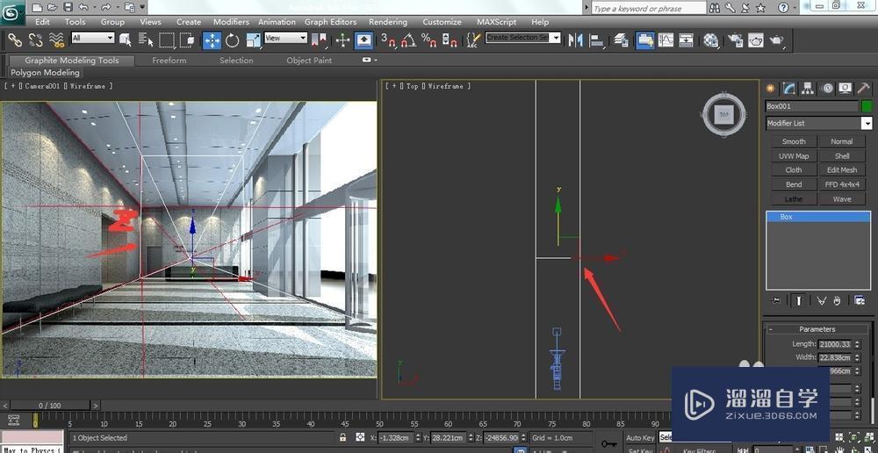Toggle the Angle Snap button

[408, 40]
